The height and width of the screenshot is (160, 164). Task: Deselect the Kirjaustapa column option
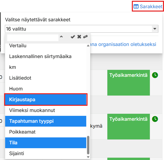pyautogui.click(x=46, y=100)
